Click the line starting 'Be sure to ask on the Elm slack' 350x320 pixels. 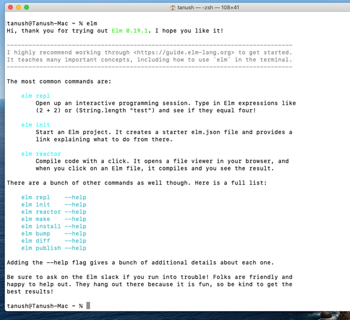(150, 277)
